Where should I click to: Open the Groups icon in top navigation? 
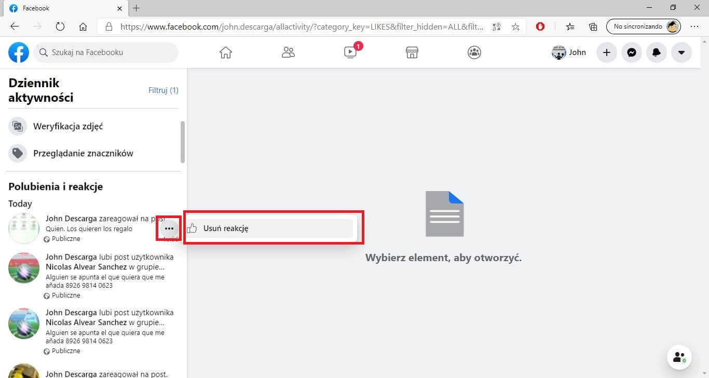tap(474, 52)
